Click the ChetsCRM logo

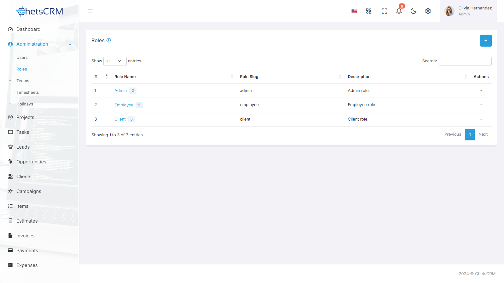39,11
